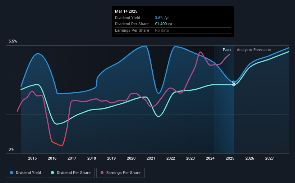Click the No data earnings value

coord(162,30)
